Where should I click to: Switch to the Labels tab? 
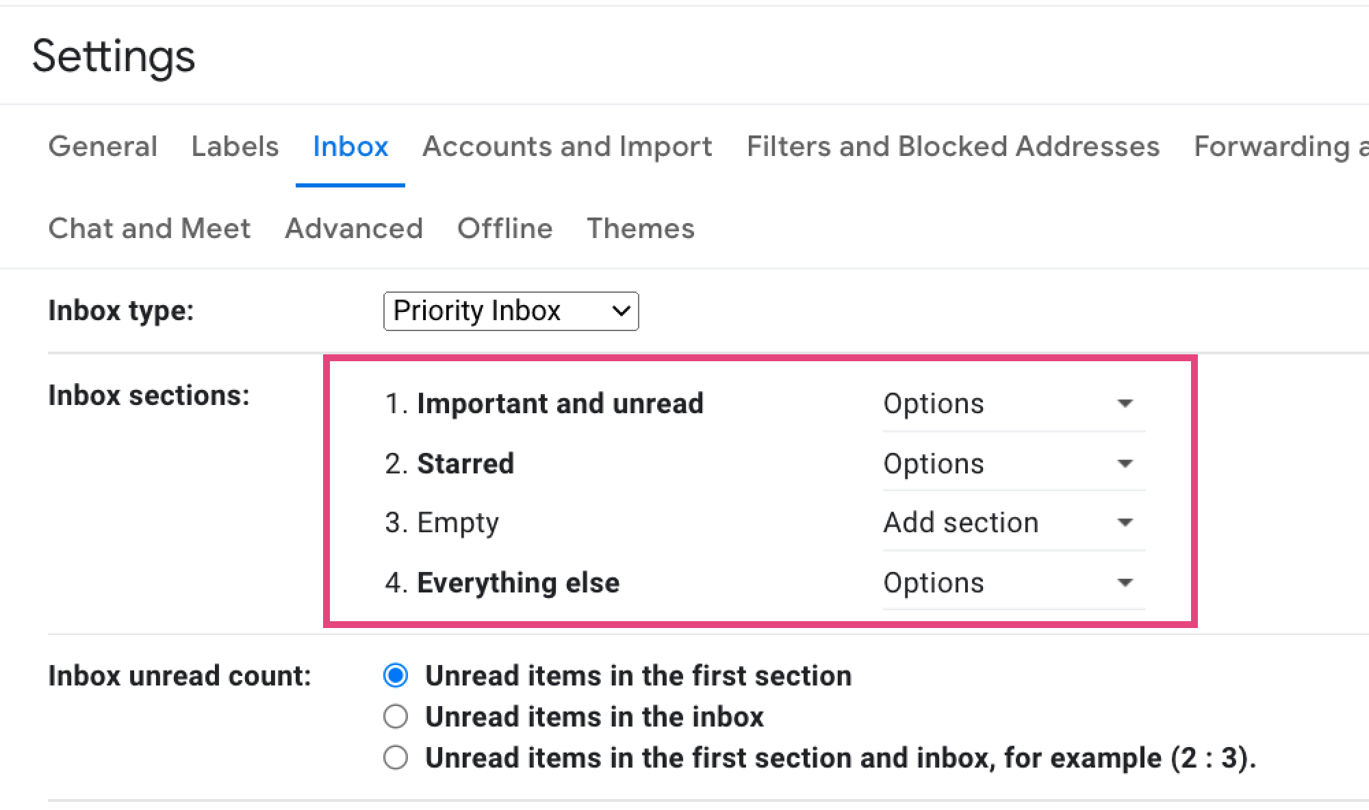coord(235,146)
